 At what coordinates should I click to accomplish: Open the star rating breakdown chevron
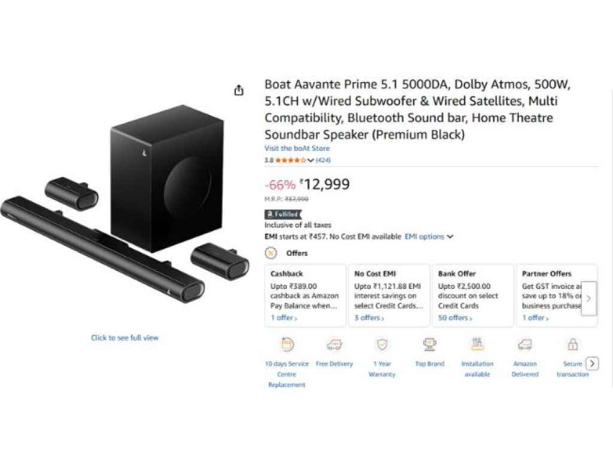coord(311,160)
